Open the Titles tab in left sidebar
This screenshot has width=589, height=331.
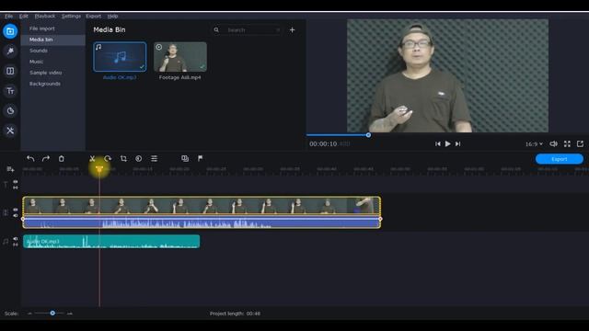tap(10, 91)
